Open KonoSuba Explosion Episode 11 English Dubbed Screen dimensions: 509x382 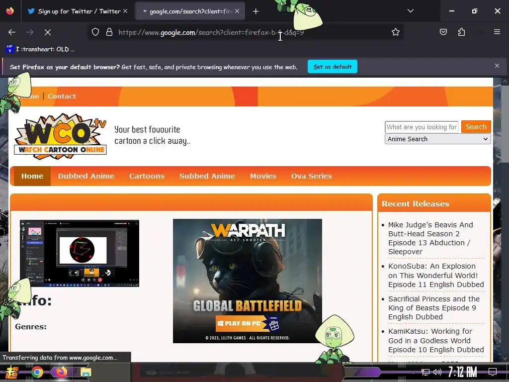(436, 275)
